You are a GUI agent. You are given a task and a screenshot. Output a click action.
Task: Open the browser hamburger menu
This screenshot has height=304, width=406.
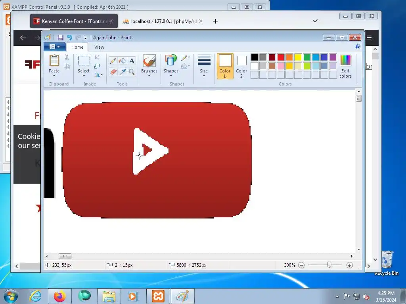point(369,38)
